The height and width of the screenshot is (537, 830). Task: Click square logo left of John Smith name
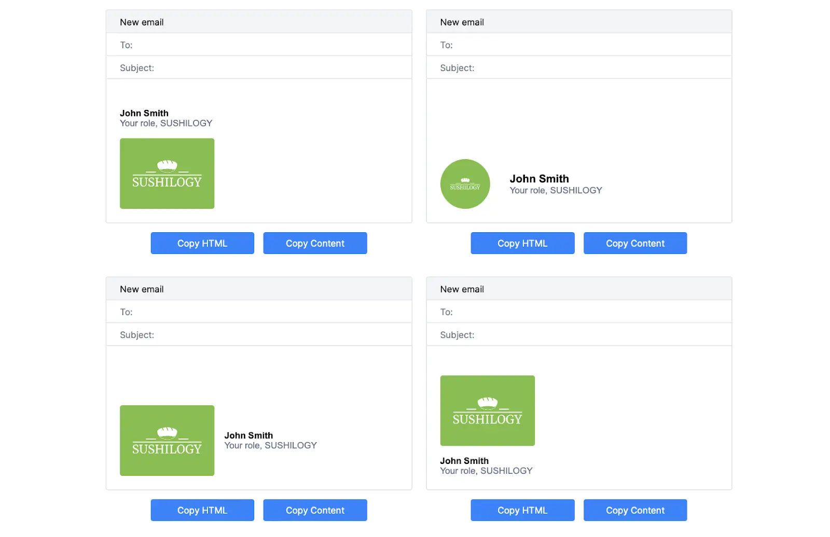(167, 441)
